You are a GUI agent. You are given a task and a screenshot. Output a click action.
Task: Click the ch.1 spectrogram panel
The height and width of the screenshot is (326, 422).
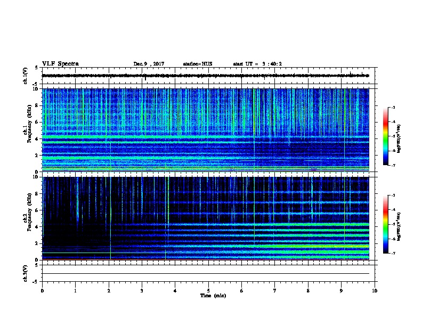pyautogui.click(x=206, y=130)
